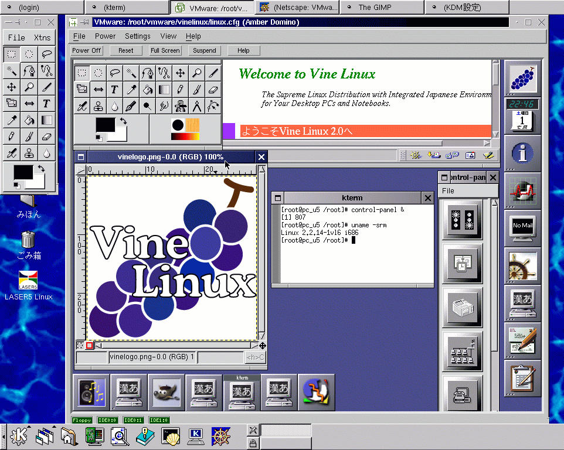Image resolution: width=564 pixels, height=450 pixels.
Task: Choose the Blend gradient tool in the VMware guest toolbox
Action: click(x=164, y=90)
